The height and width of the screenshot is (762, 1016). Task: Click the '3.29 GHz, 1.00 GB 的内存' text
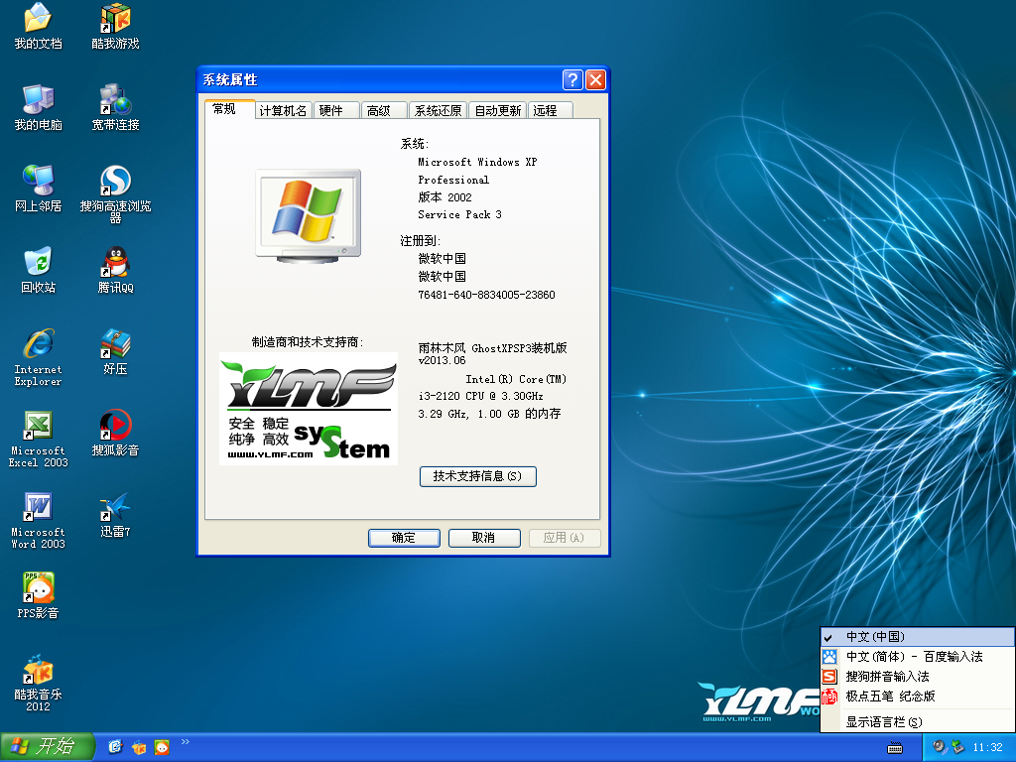click(489, 414)
